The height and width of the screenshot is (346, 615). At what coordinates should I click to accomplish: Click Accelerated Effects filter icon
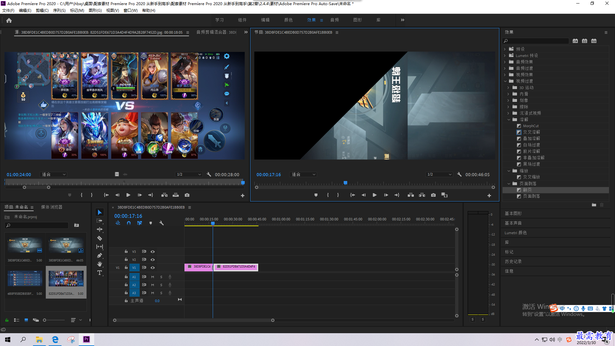click(575, 41)
